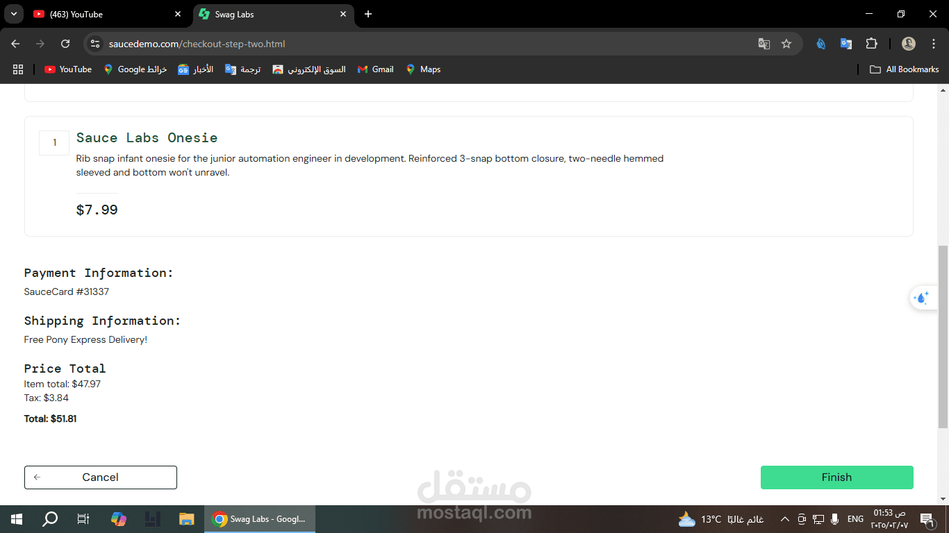
Task: Open network settings from the tray
Action: (x=818, y=519)
